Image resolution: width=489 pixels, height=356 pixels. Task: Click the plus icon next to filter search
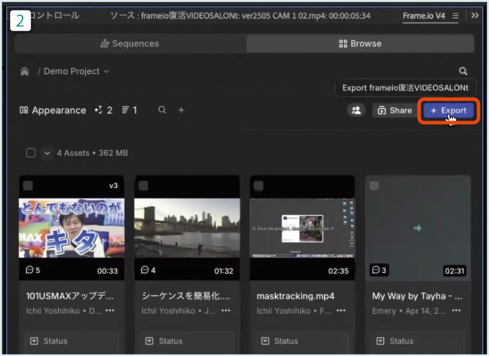[x=181, y=110]
